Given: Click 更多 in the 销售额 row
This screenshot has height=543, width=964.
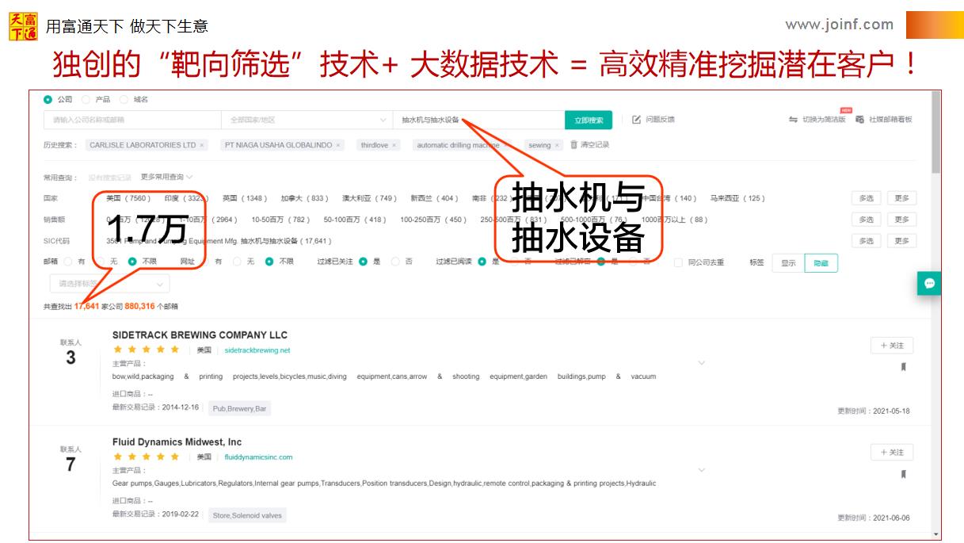Looking at the screenshot, I should 901,220.
